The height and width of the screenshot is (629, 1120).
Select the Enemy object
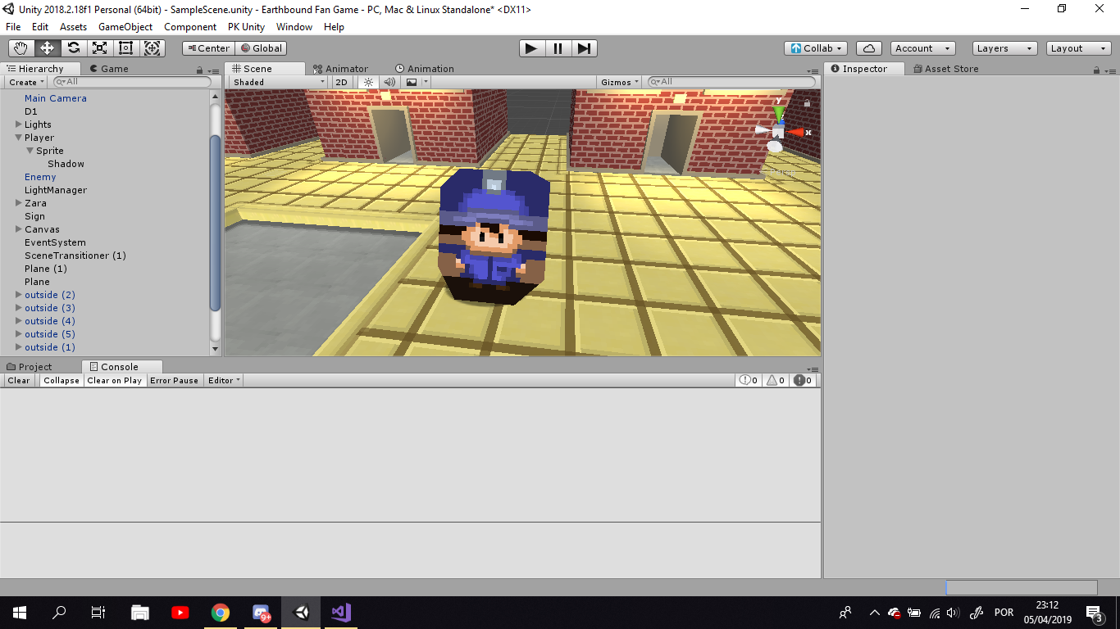click(x=40, y=177)
